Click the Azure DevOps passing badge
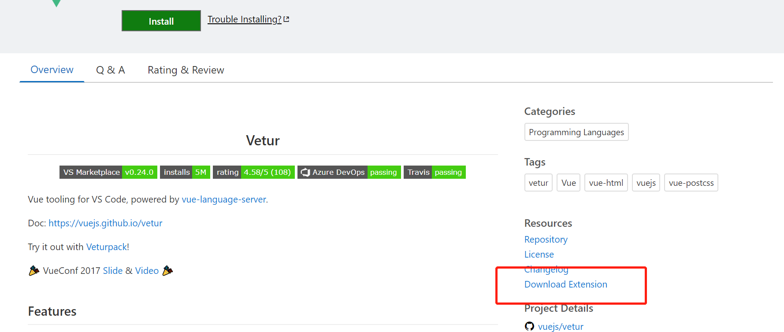Viewport: 784px width, 332px height. 349,172
